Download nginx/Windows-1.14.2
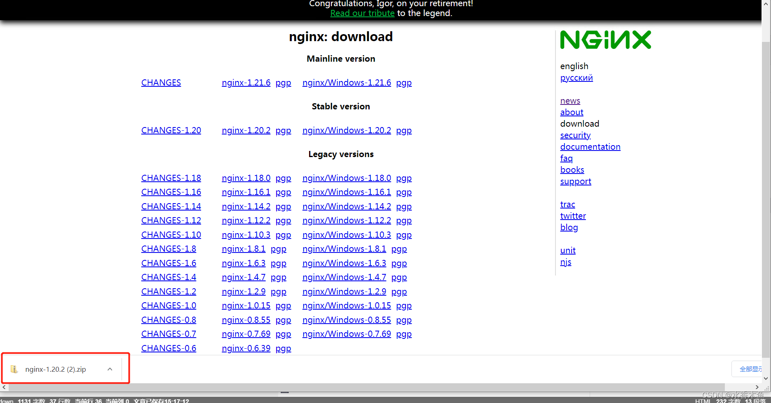 347,206
